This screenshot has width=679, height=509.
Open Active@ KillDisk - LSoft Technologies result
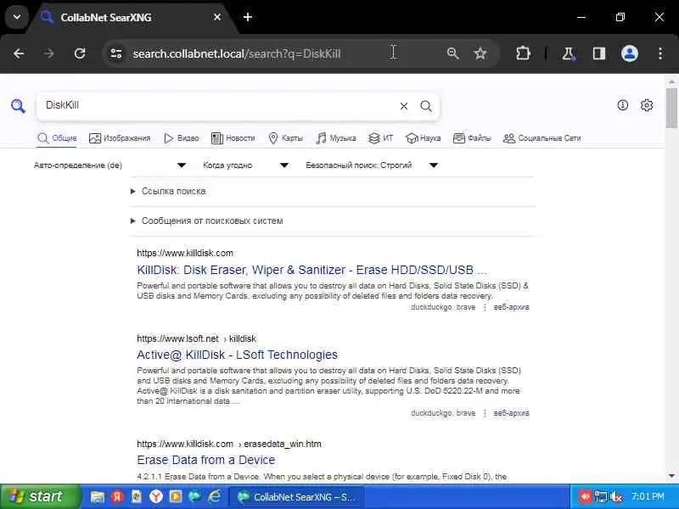click(238, 355)
